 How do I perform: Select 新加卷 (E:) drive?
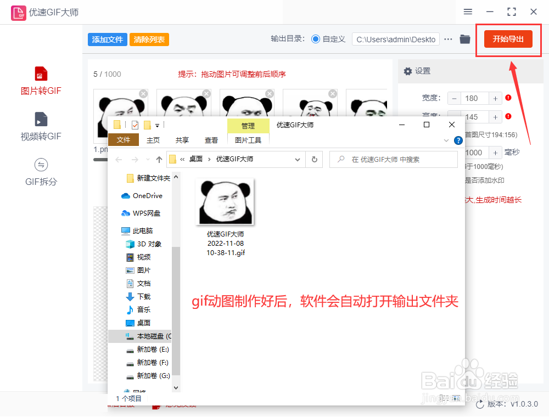click(x=147, y=350)
